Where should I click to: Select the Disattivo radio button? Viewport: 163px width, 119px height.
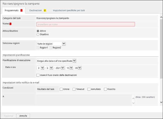38,34
